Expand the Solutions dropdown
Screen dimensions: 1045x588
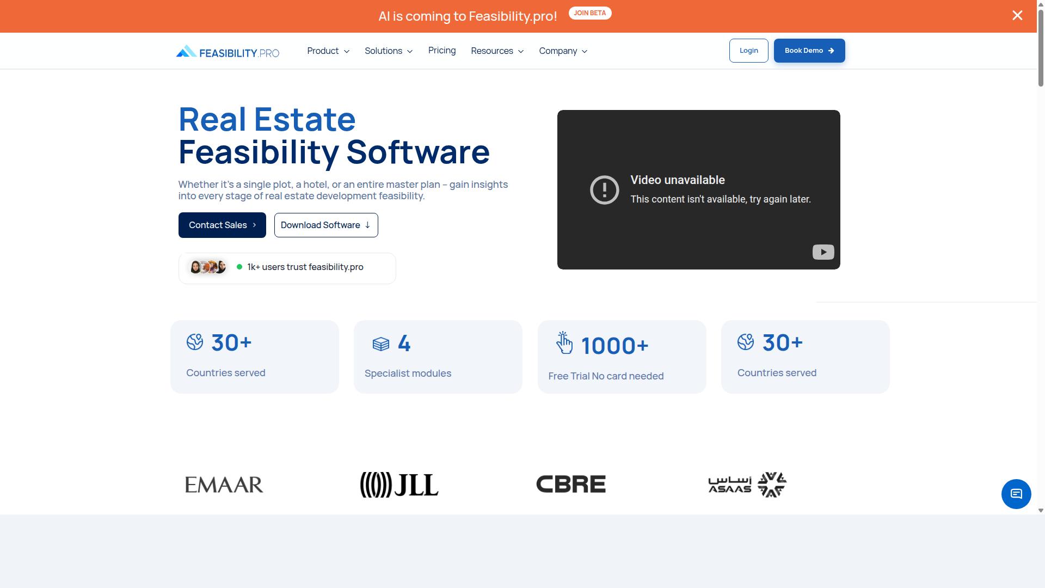tap(389, 51)
